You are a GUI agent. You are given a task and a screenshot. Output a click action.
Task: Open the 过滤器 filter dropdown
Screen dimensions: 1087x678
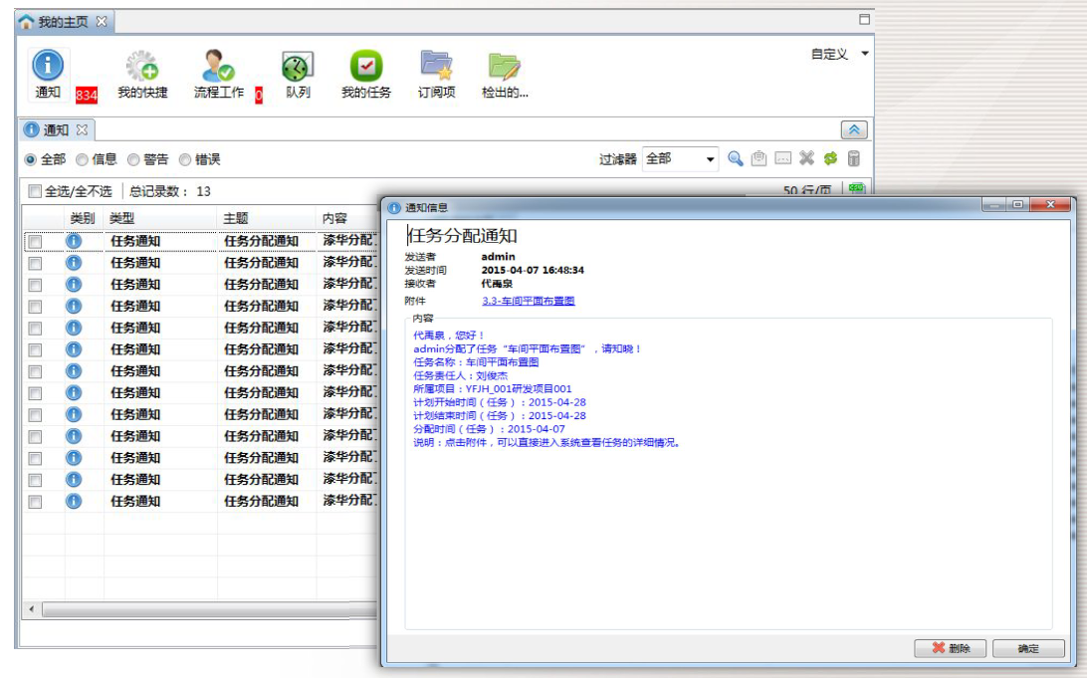(711, 159)
